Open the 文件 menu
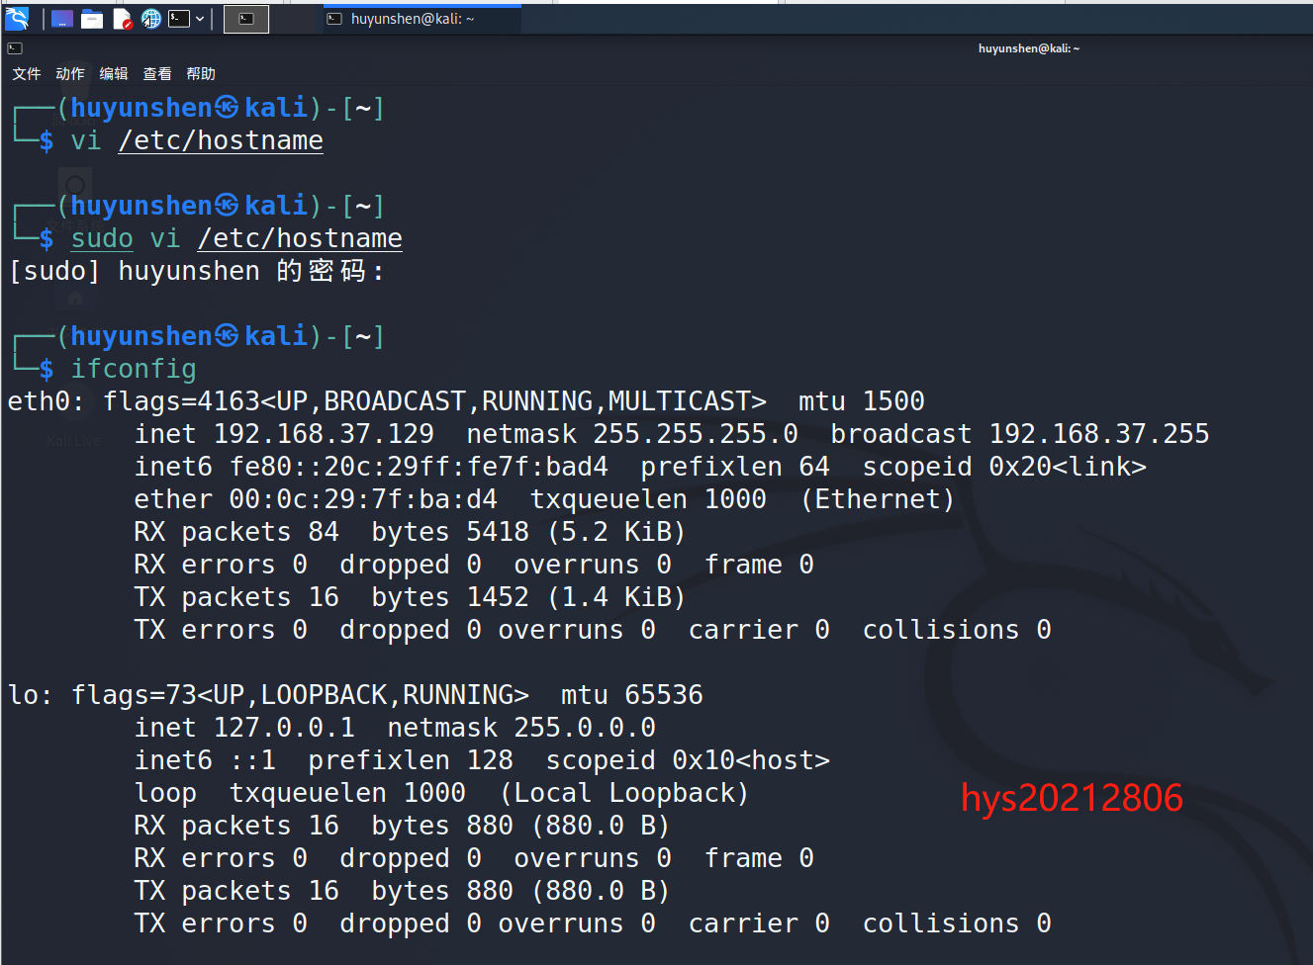 click(x=27, y=74)
